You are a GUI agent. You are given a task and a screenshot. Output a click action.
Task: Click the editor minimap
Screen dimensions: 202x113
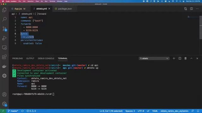pyautogui.click(x=193, y=17)
